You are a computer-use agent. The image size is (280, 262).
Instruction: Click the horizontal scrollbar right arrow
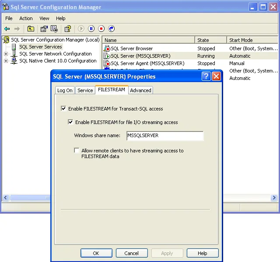coord(274,197)
